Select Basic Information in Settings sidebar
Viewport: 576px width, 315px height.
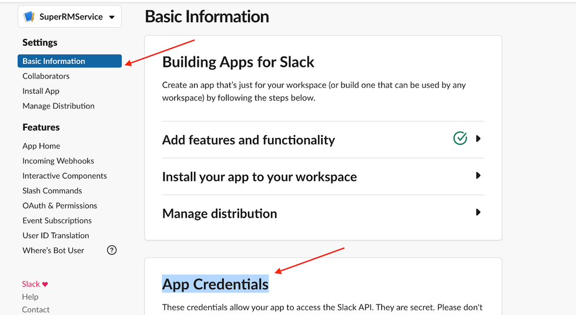click(x=54, y=61)
